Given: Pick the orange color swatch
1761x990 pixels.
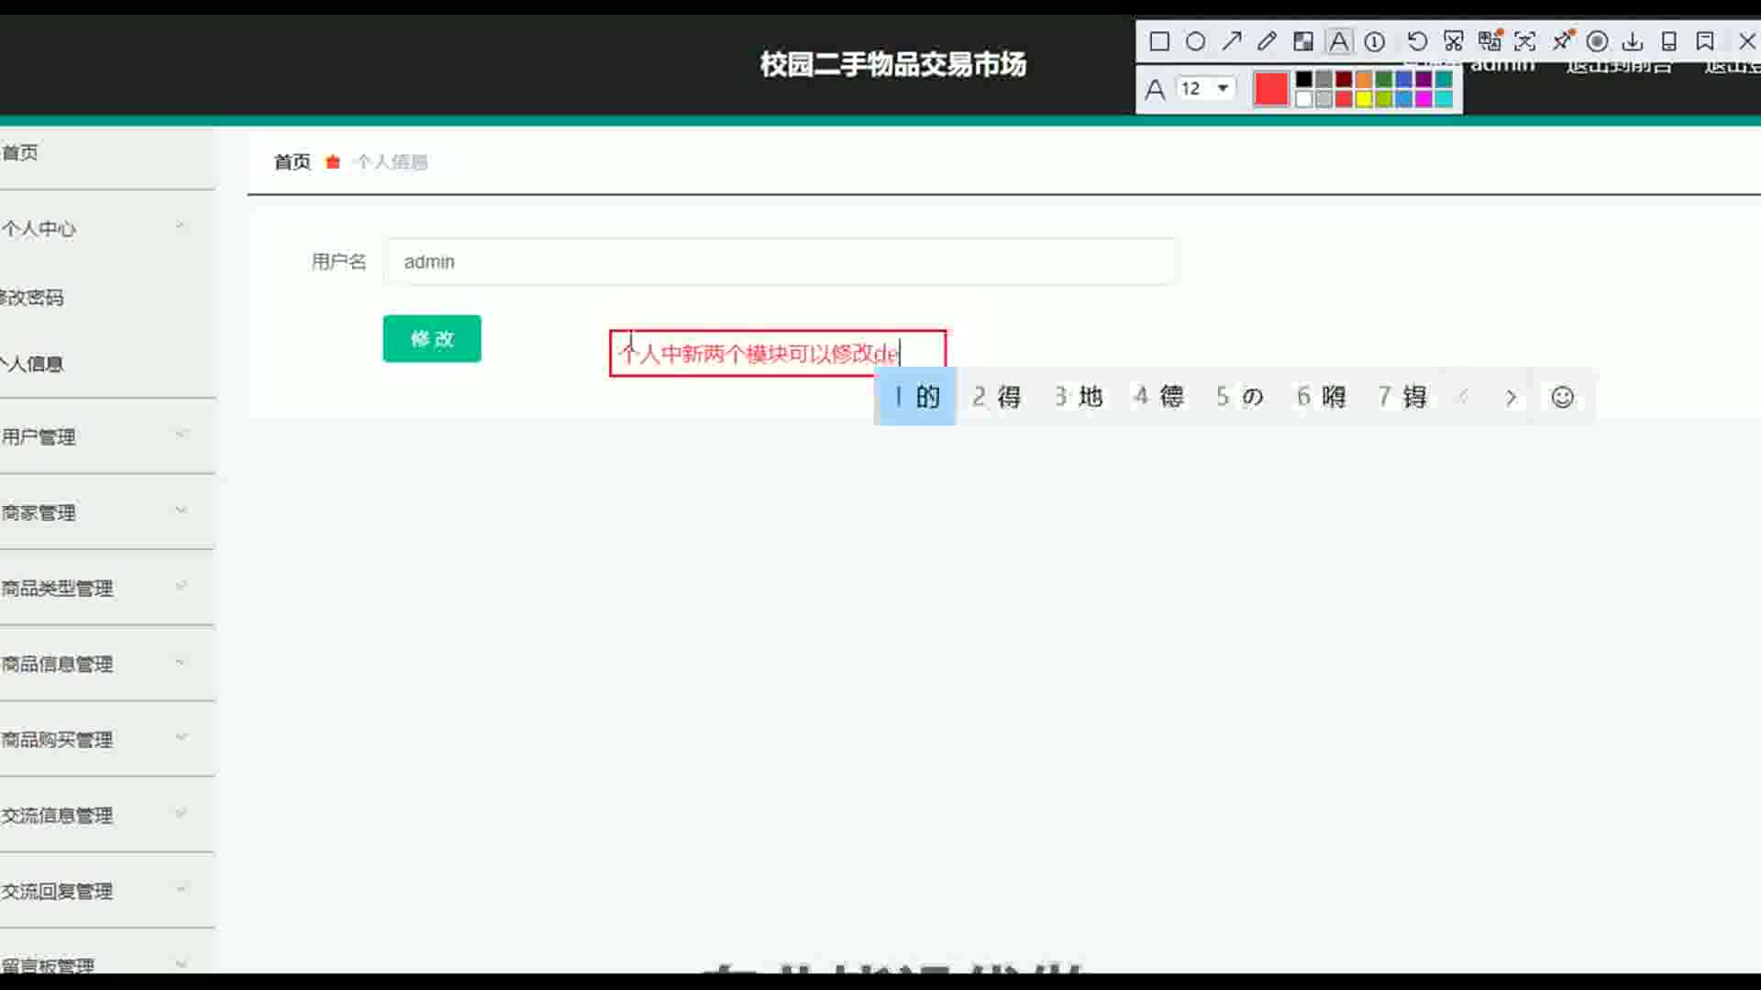Looking at the screenshot, I should 1364,79.
